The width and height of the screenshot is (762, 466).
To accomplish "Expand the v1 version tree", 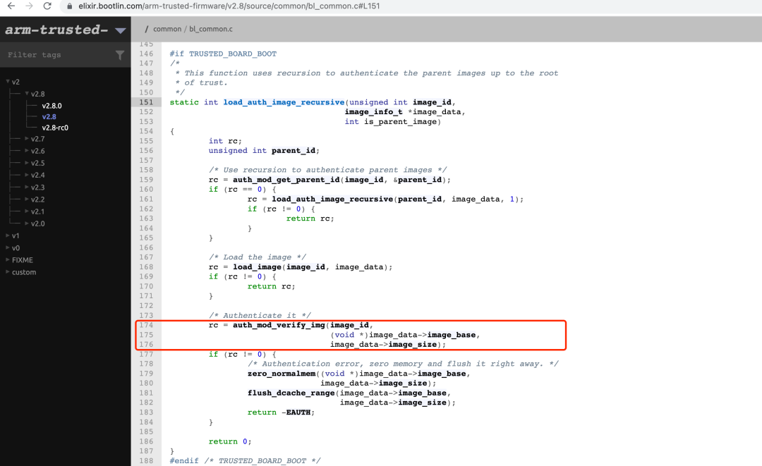I will coord(8,235).
